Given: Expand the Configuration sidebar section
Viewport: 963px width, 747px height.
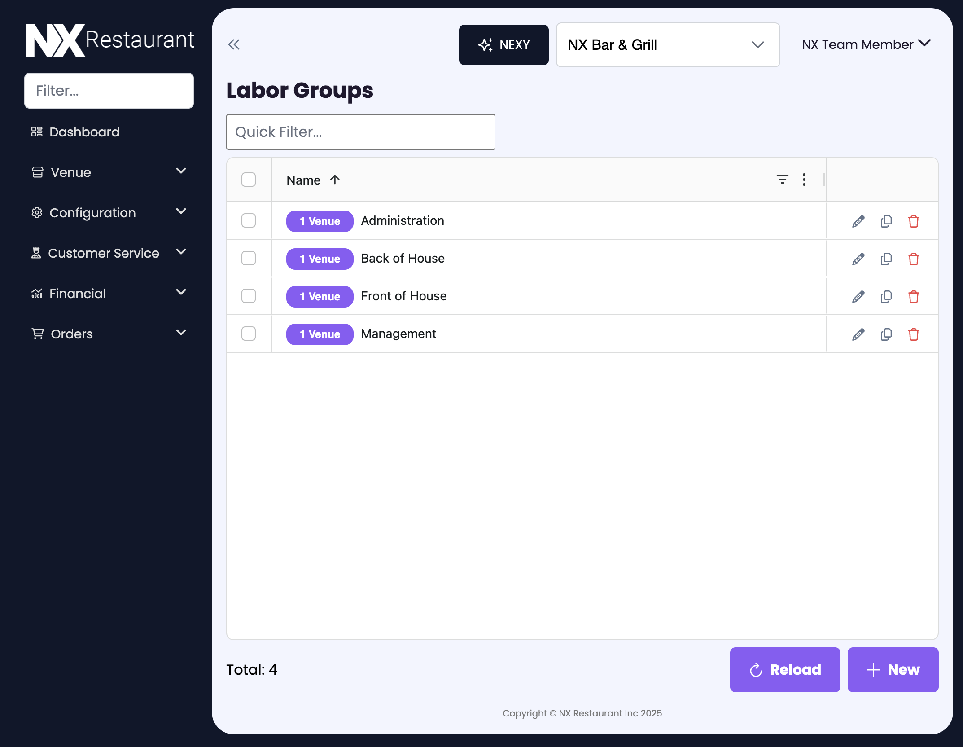Looking at the screenshot, I should pyautogui.click(x=93, y=212).
